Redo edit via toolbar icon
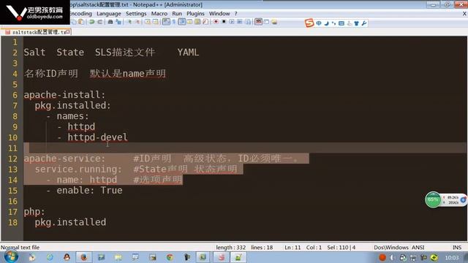This screenshot has height=263, width=468. (x=99, y=22)
